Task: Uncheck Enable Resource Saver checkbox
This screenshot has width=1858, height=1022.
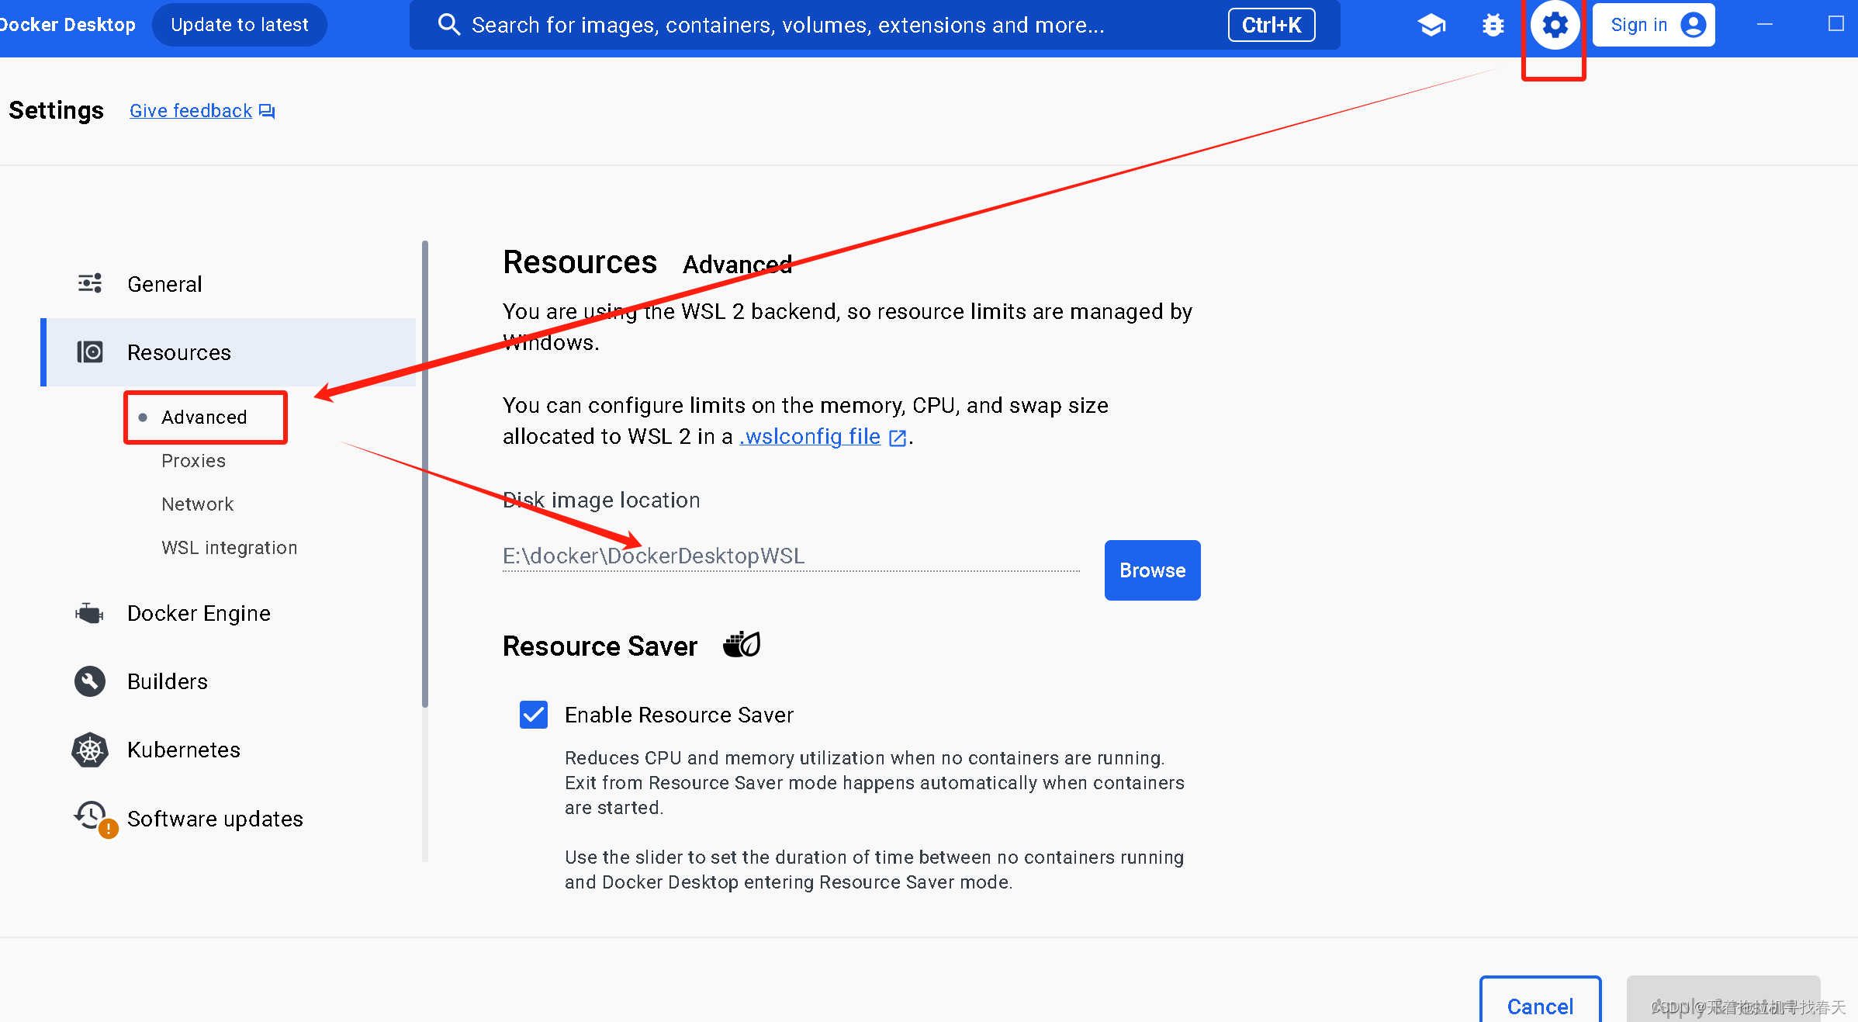Action: coord(534,715)
